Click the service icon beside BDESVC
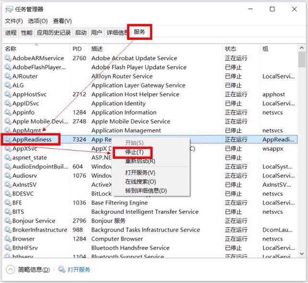308x283 pixels. (x=8, y=194)
